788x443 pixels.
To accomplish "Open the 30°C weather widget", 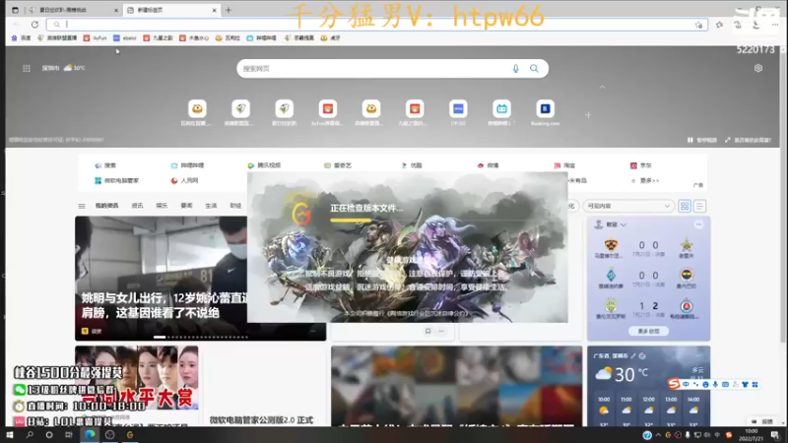I will pos(74,68).
